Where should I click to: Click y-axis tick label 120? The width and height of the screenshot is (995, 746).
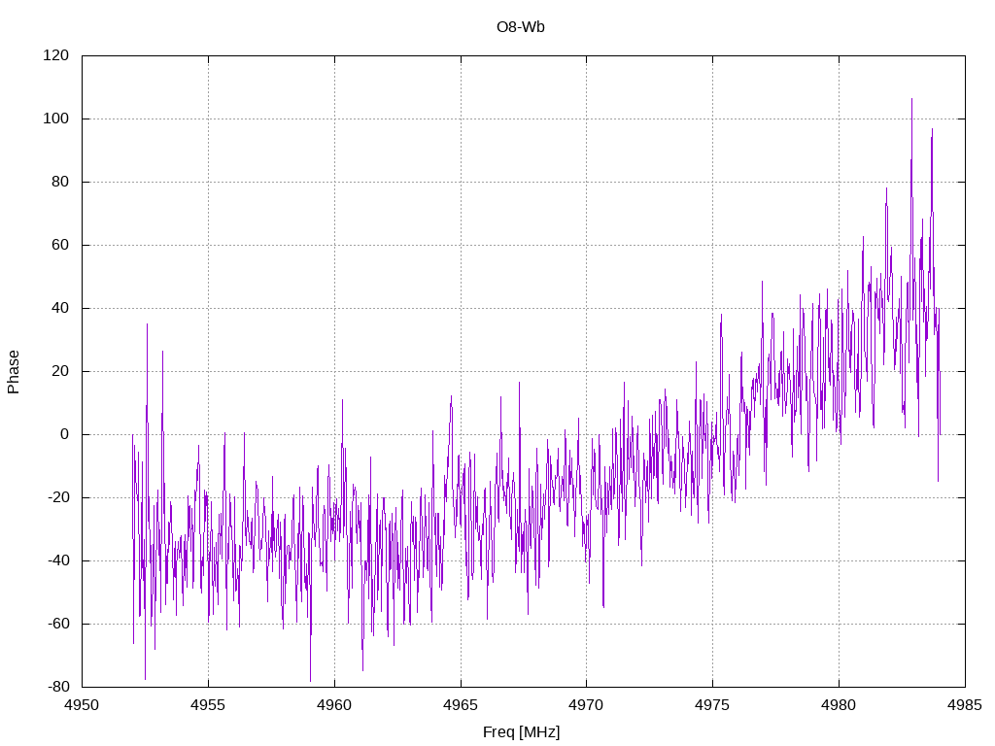[x=55, y=55]
